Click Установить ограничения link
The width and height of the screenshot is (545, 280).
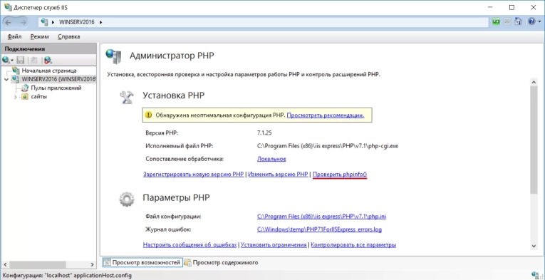(x=274, y=245)
